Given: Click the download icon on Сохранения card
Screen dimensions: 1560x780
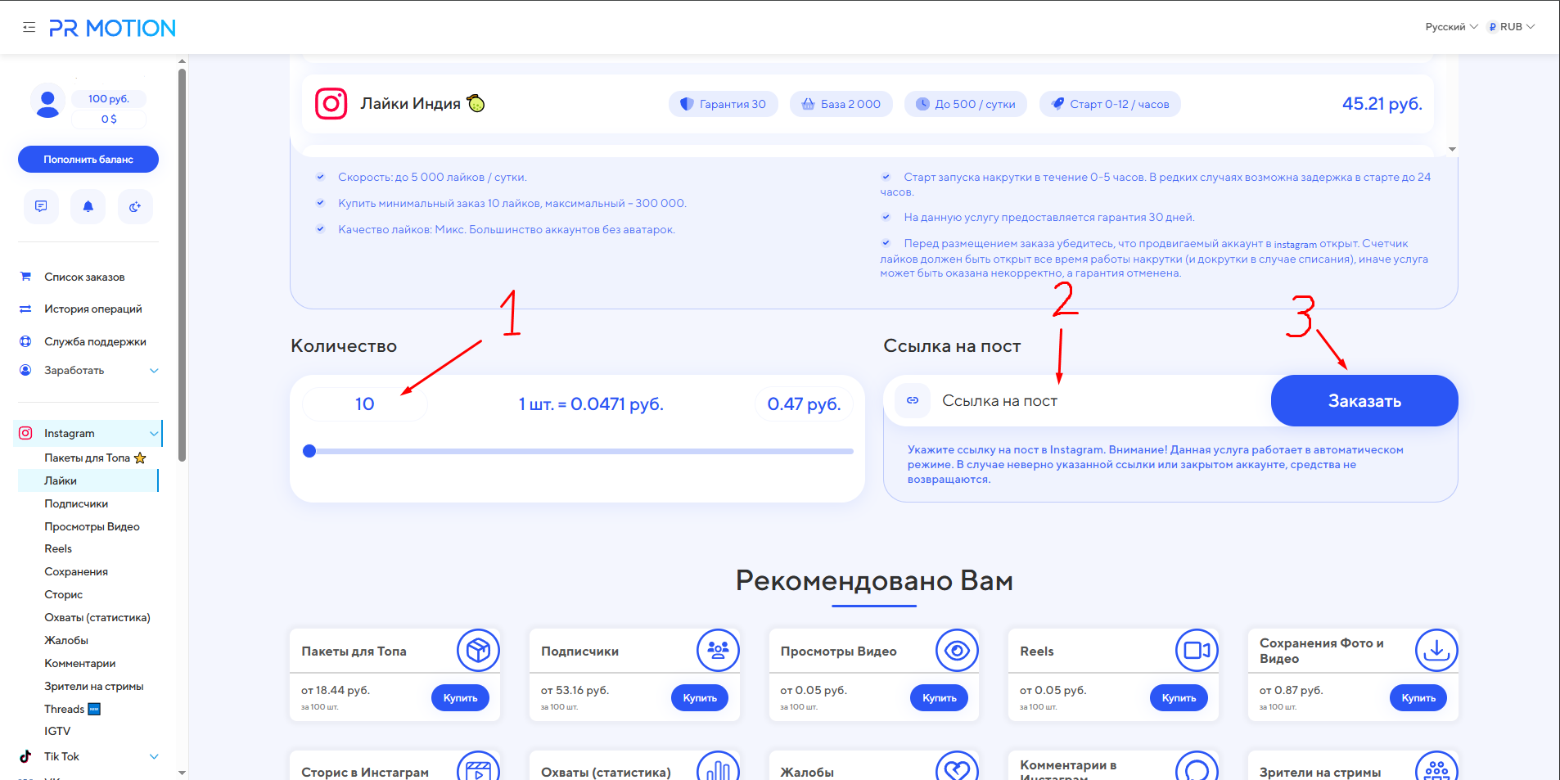Looking at the screenshot, I should (1436, 651).
